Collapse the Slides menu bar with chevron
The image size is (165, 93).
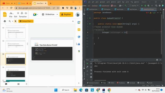(x=73, y=21)
